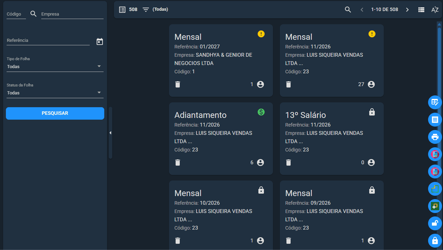Click the (Todas) filter label
This screenshot has width=443, height=250.
160,9
